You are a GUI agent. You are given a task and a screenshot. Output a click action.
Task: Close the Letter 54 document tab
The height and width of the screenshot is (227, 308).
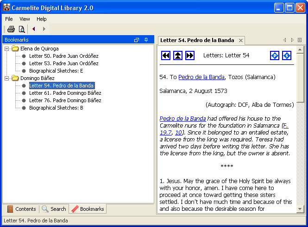pos(241,41)
